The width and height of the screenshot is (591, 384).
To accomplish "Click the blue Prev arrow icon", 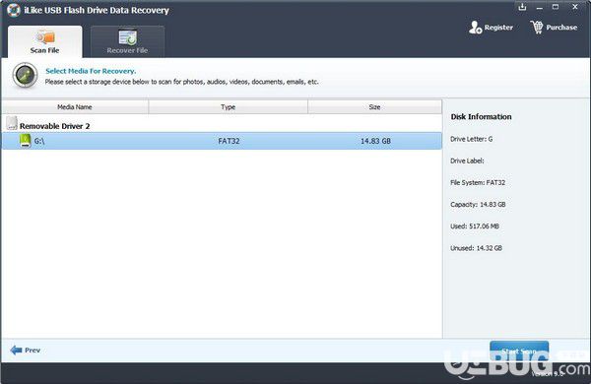I will 16,351.
